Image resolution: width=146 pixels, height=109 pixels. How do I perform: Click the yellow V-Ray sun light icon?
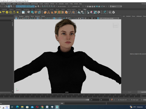coord(18,12)
